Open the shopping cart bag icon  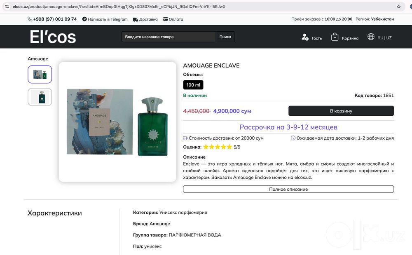click(335, 37)
